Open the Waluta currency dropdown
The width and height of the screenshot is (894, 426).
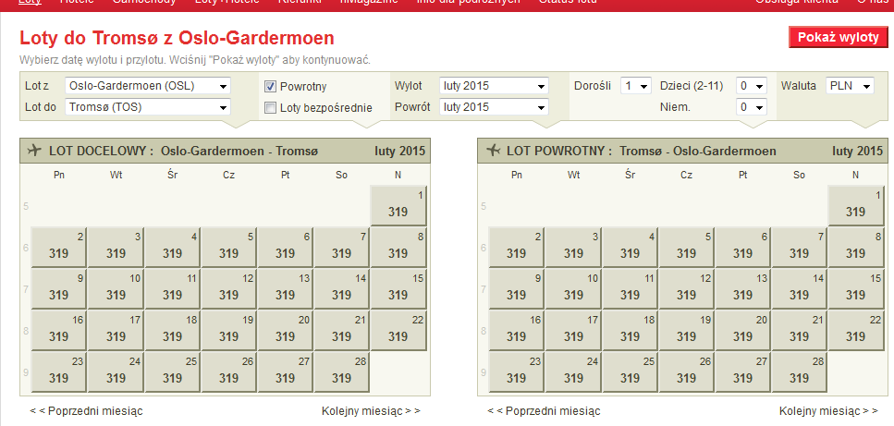pos(850,86)
